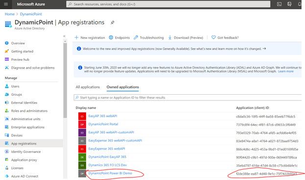The image size is (305, 180).
Task: Select client ID starting with f2de388e
Action: (x=266, y=174)
